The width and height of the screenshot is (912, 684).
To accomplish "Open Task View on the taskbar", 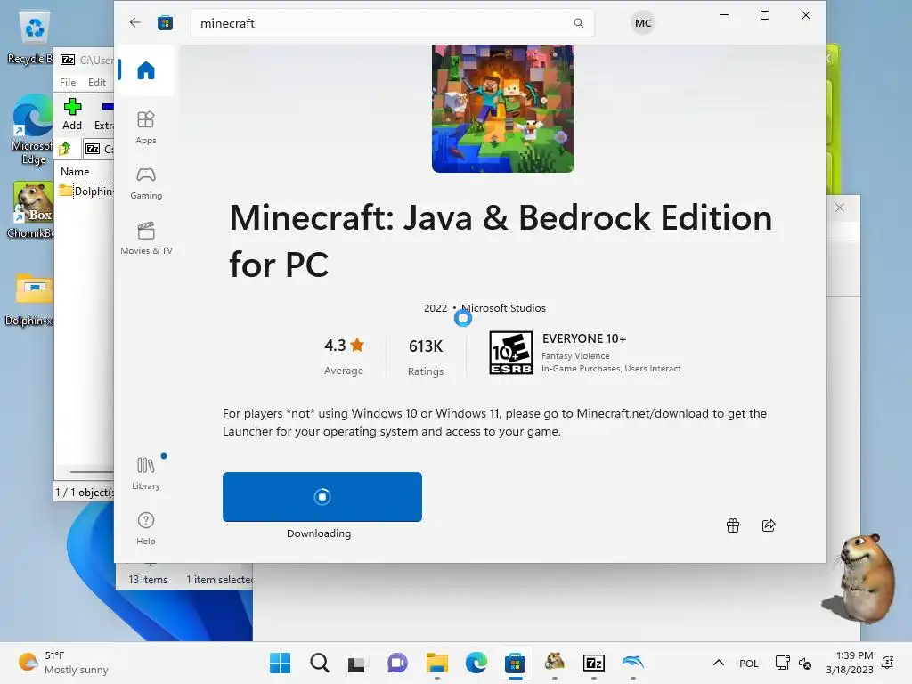I will click(358, 663).
